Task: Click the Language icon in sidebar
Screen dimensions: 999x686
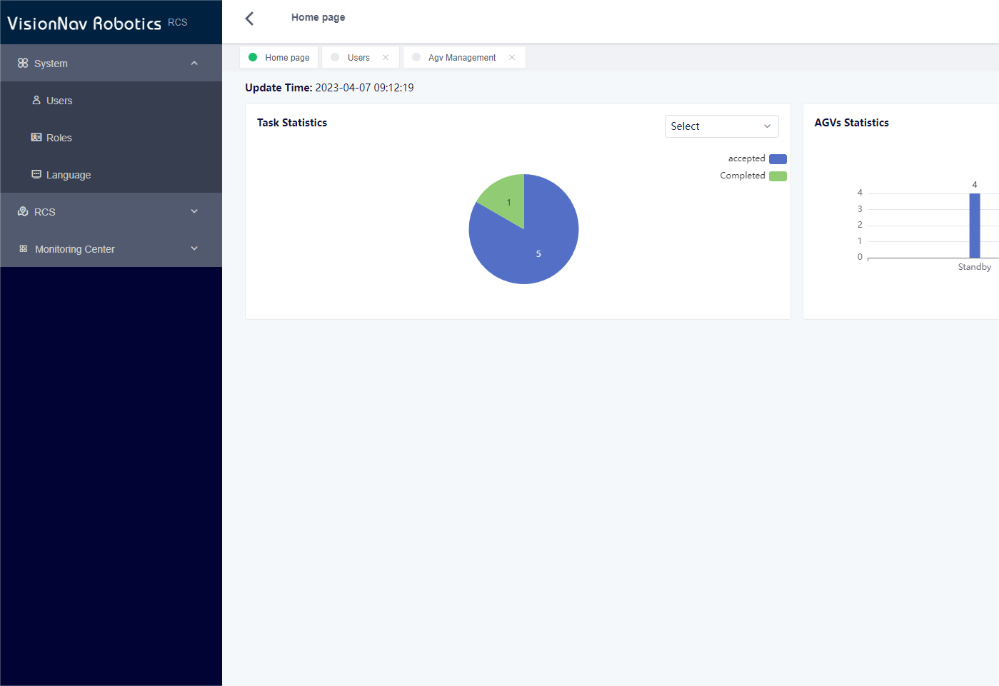Action: [36, 174]
